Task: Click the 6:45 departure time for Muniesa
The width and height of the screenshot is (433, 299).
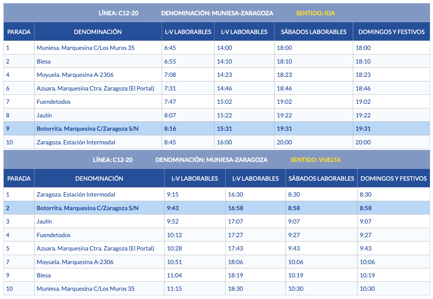Action: 170,48
